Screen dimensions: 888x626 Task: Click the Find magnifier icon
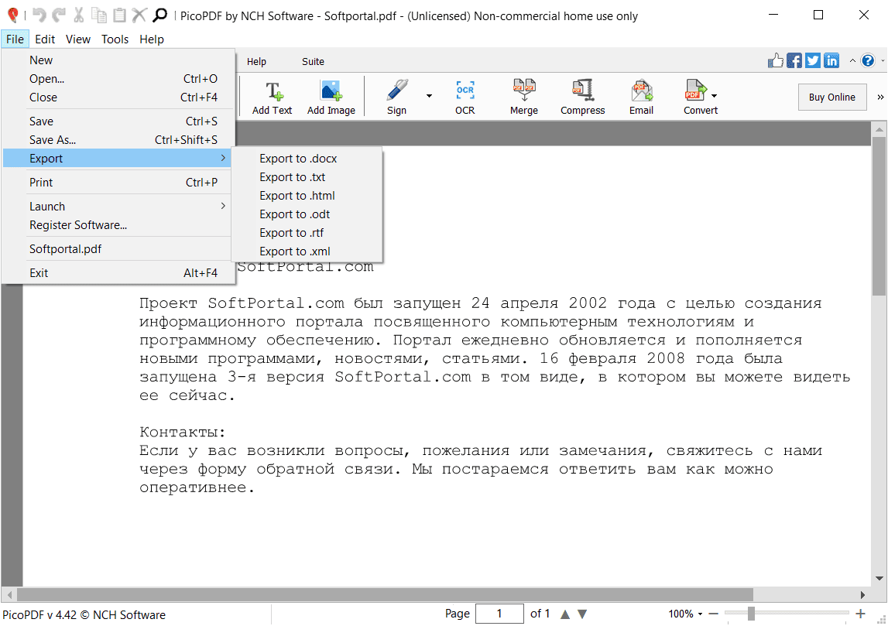click(x=160, y=15)
